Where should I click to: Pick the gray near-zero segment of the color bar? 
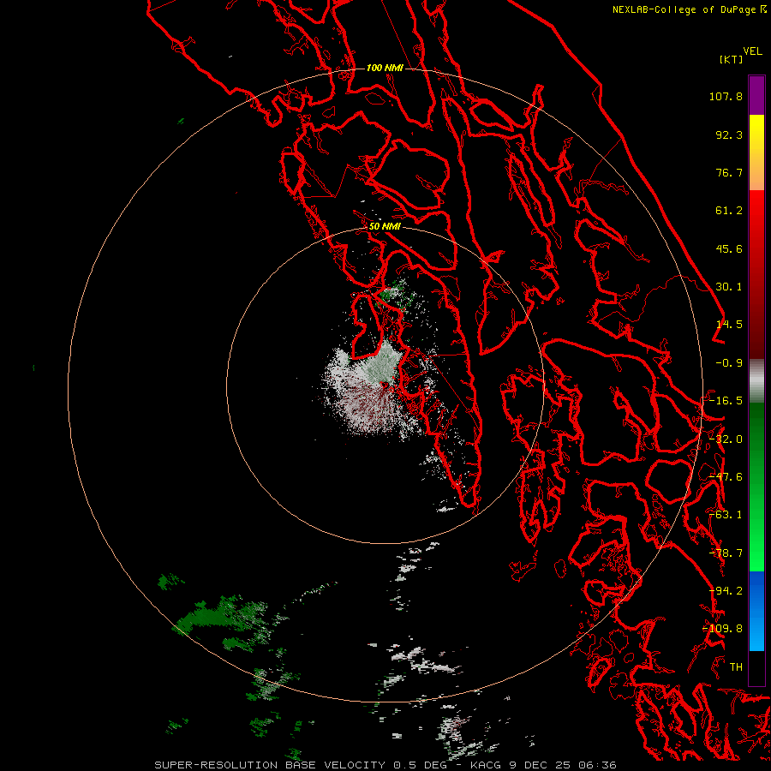click(x=756, y=381)
